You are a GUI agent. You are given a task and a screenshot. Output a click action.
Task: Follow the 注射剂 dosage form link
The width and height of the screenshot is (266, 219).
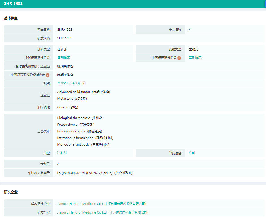click(x=62, y=153)
